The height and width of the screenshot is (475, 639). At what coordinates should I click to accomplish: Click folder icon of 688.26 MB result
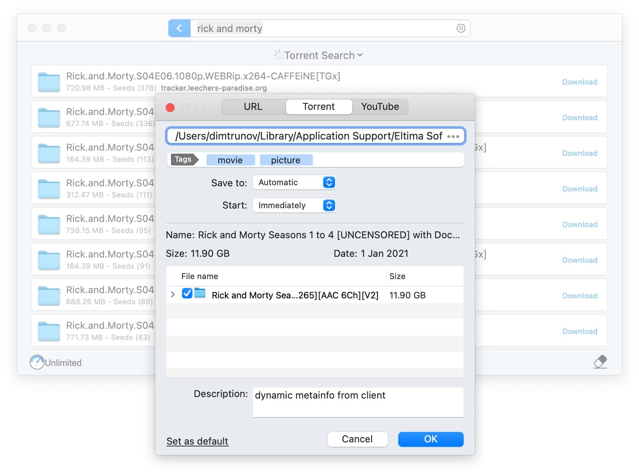[x=49, y=295]
